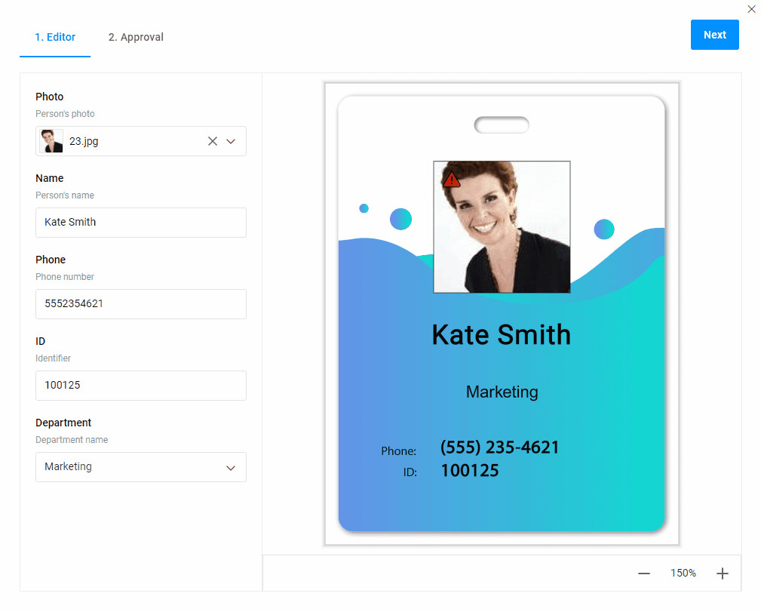Click the Marketing text on the badge
The height and width of the screenshot is (612, 761).
[501, 392]
